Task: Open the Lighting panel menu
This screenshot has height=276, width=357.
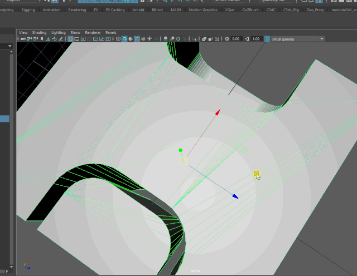Action: tap(58, 33)
